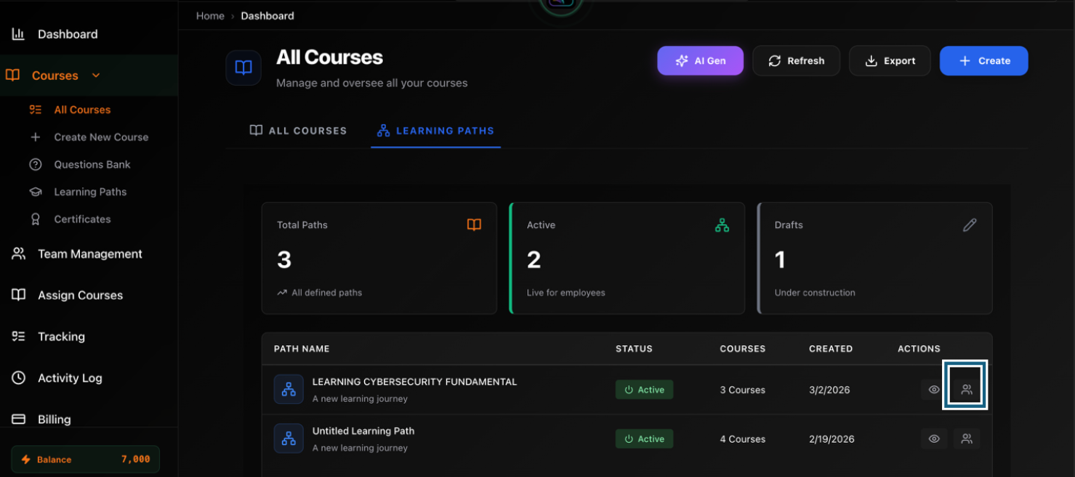This screenshot has height=477, width=1075.
Task: Click the AI Gen sparkle icon
Action: click(x=681, y=60)
